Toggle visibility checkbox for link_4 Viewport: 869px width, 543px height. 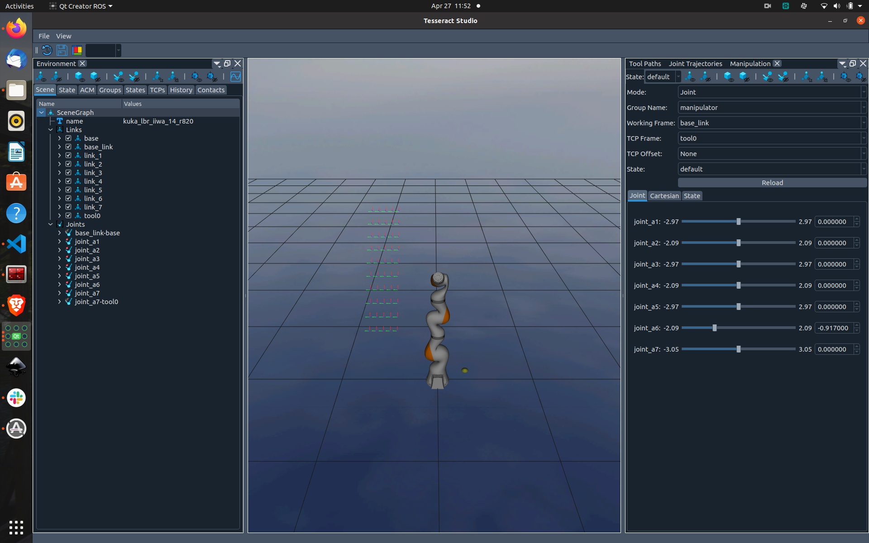click(x=68, y=181)
